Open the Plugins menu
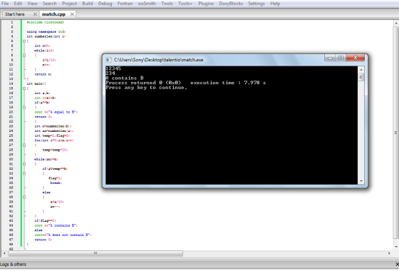Screen dimensions: 399x271 pos(206,4)
